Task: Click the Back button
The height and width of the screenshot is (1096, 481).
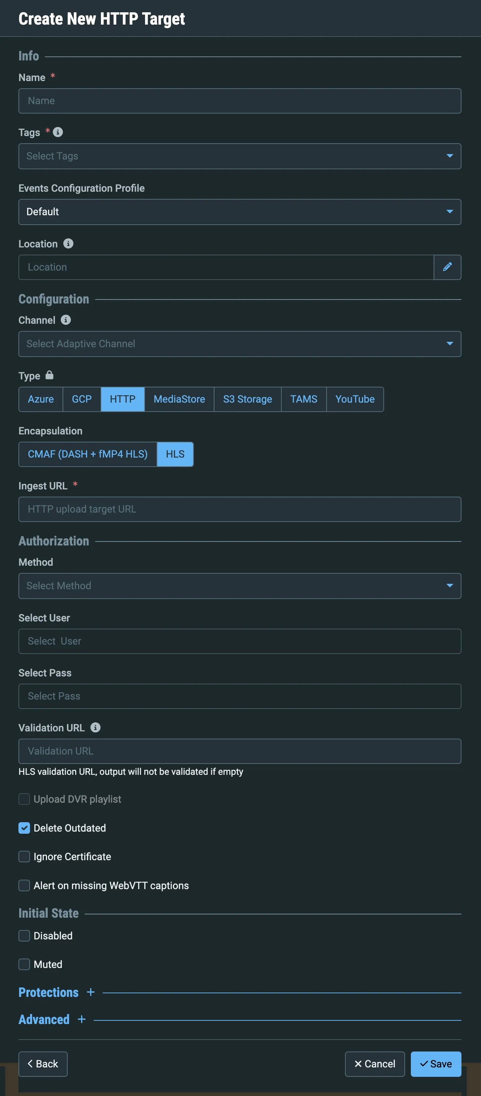Action: coord(43,1064)
